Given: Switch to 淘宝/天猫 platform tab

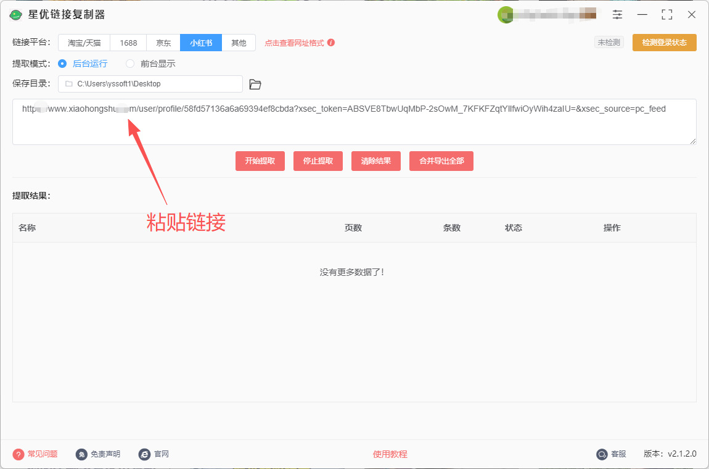Looking at the screenshot, I should 84,43.
